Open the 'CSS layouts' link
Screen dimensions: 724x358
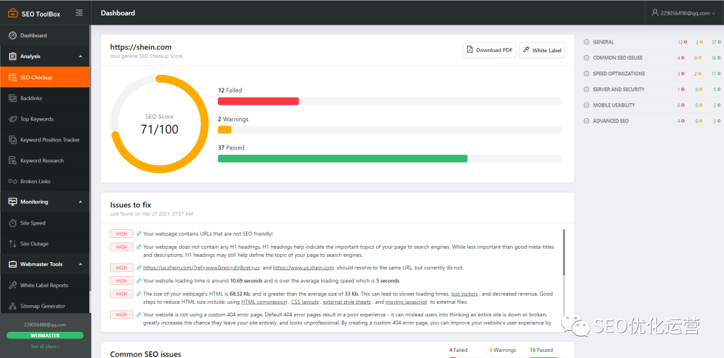[305, 302]
